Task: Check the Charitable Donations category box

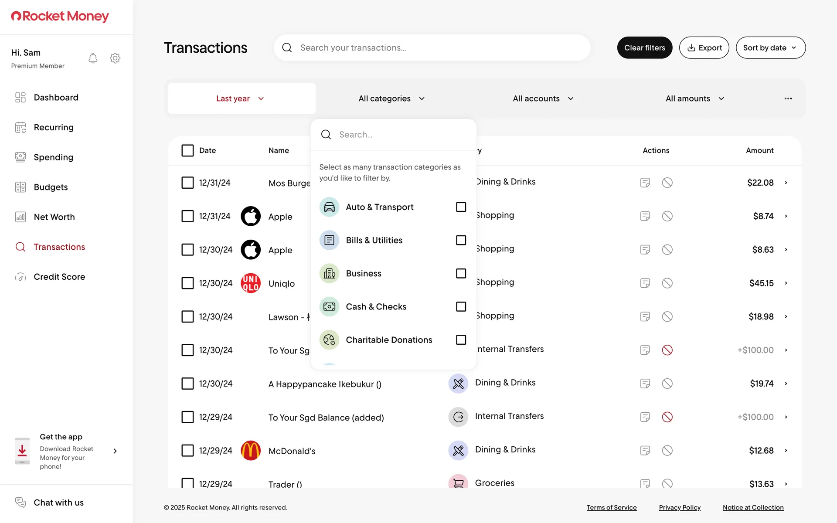Action: pos(461,340)
